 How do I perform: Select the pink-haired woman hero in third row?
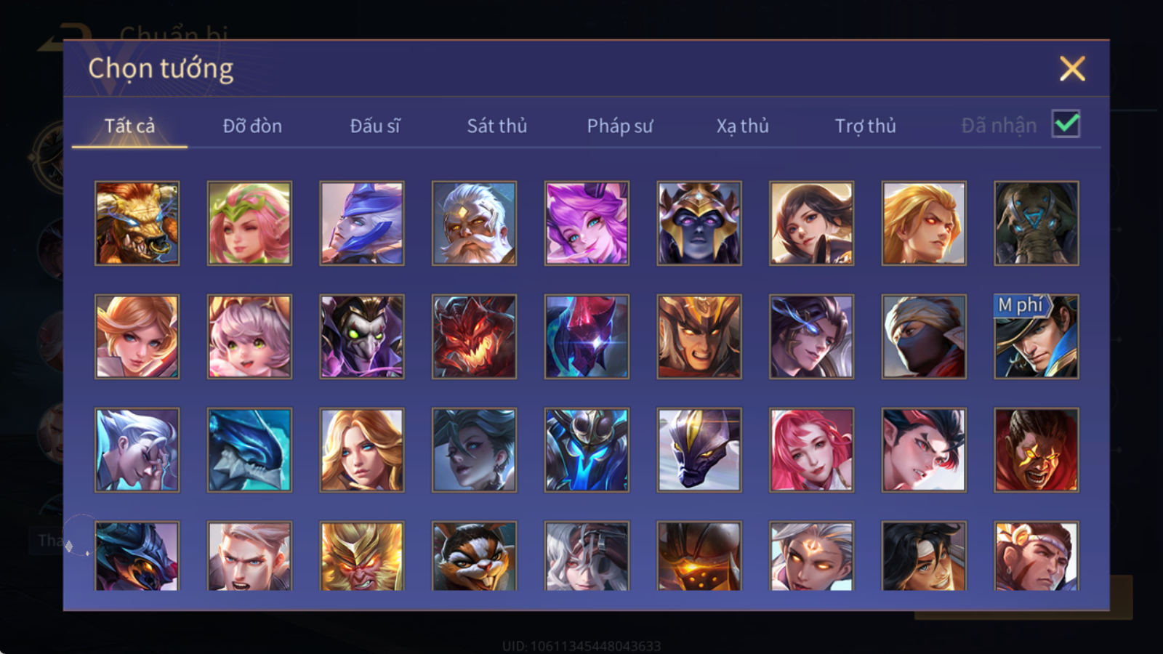[811, 450]
